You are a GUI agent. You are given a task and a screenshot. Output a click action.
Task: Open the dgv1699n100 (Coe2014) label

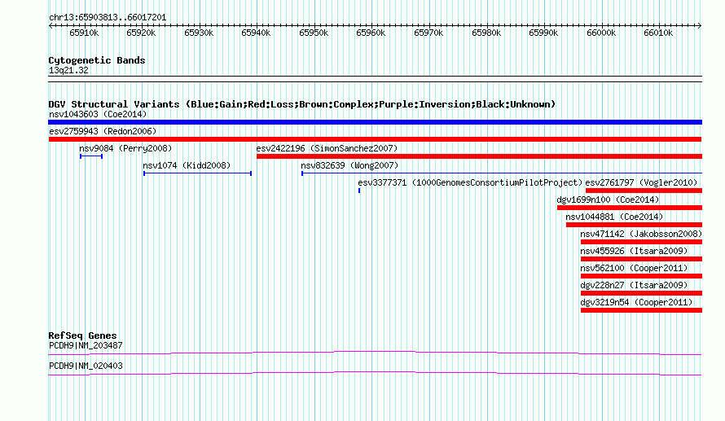tap(608, 200)
